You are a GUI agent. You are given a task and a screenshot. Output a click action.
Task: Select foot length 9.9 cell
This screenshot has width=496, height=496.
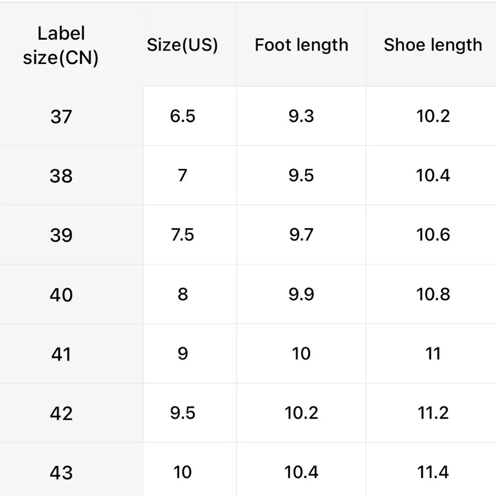pos(301,294)
